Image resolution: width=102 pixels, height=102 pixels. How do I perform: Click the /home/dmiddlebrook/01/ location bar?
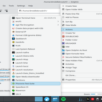[39, 11]
